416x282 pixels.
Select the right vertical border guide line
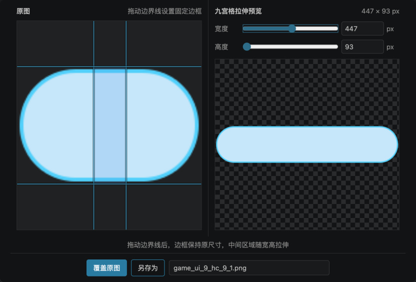tap(126, 125)
